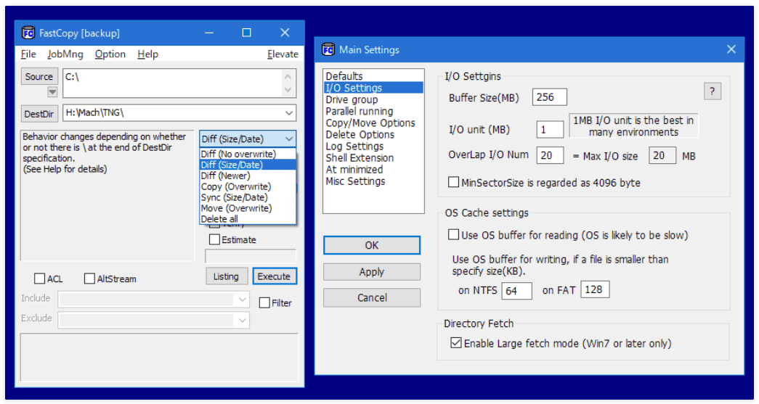Click the scroll down arrow in Source field

pos(288,90)
